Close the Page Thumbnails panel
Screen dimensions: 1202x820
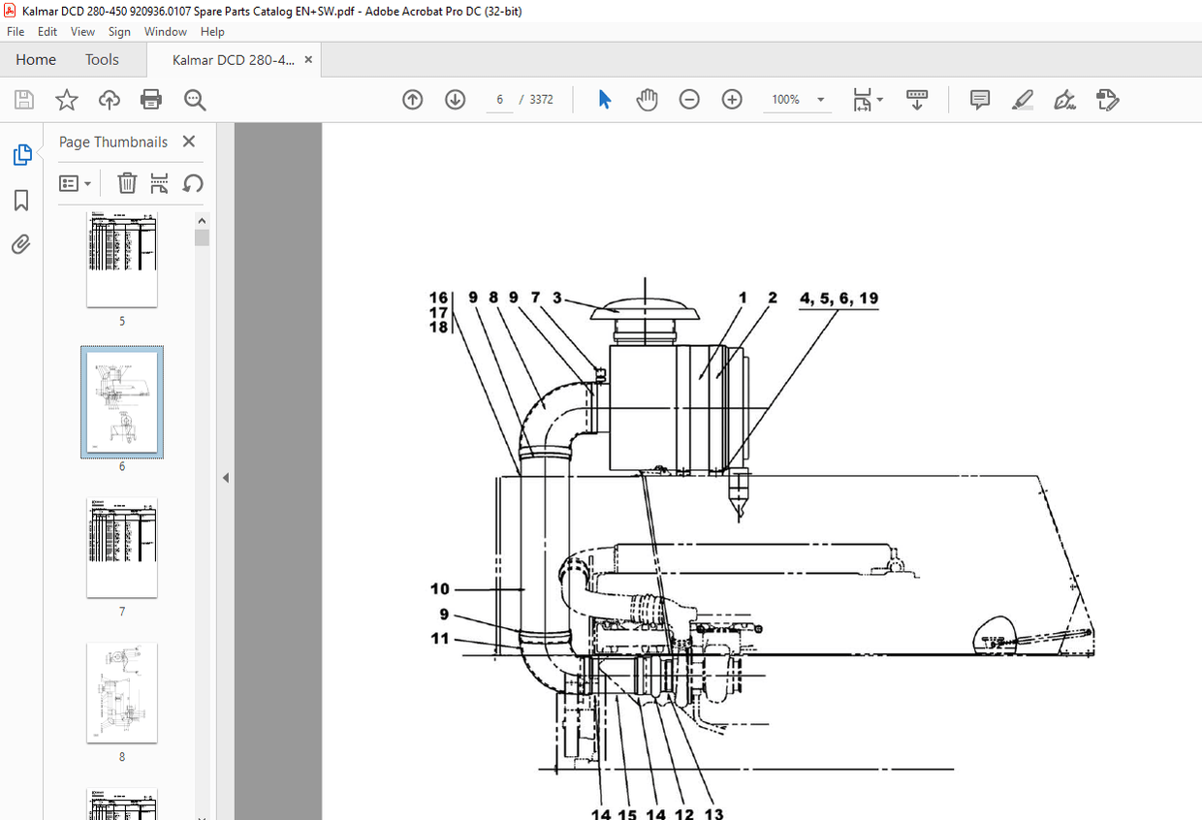pyautogui.click(x=188, y=142)
